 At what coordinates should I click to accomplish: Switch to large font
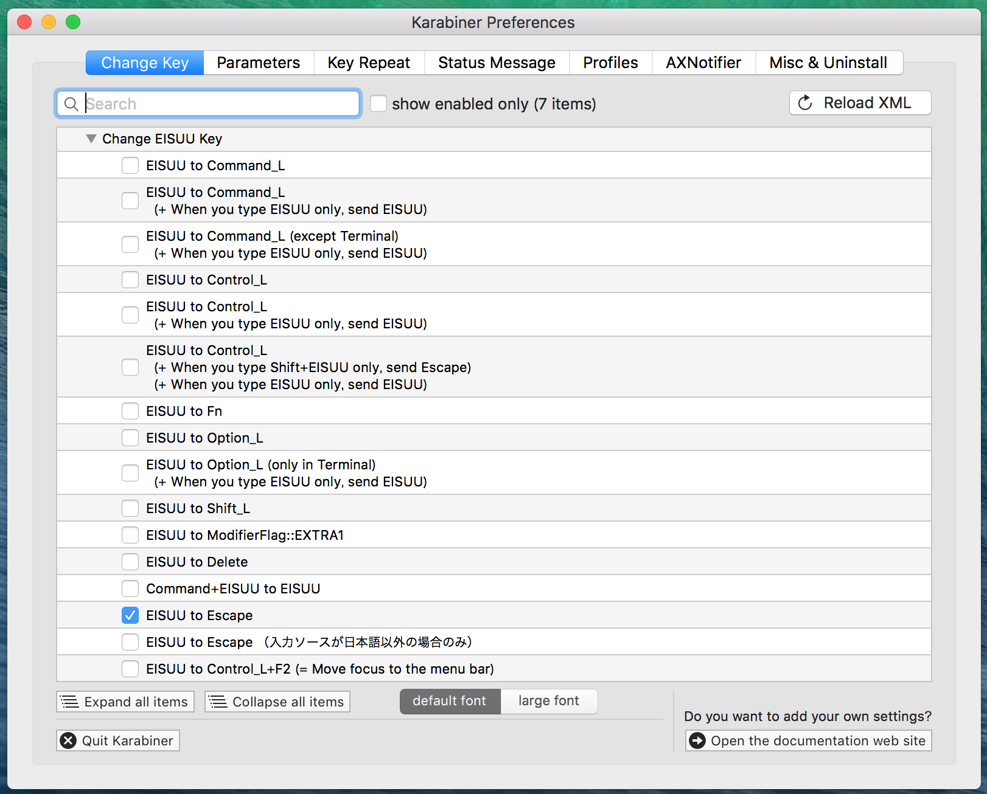[x=549, y=701]
